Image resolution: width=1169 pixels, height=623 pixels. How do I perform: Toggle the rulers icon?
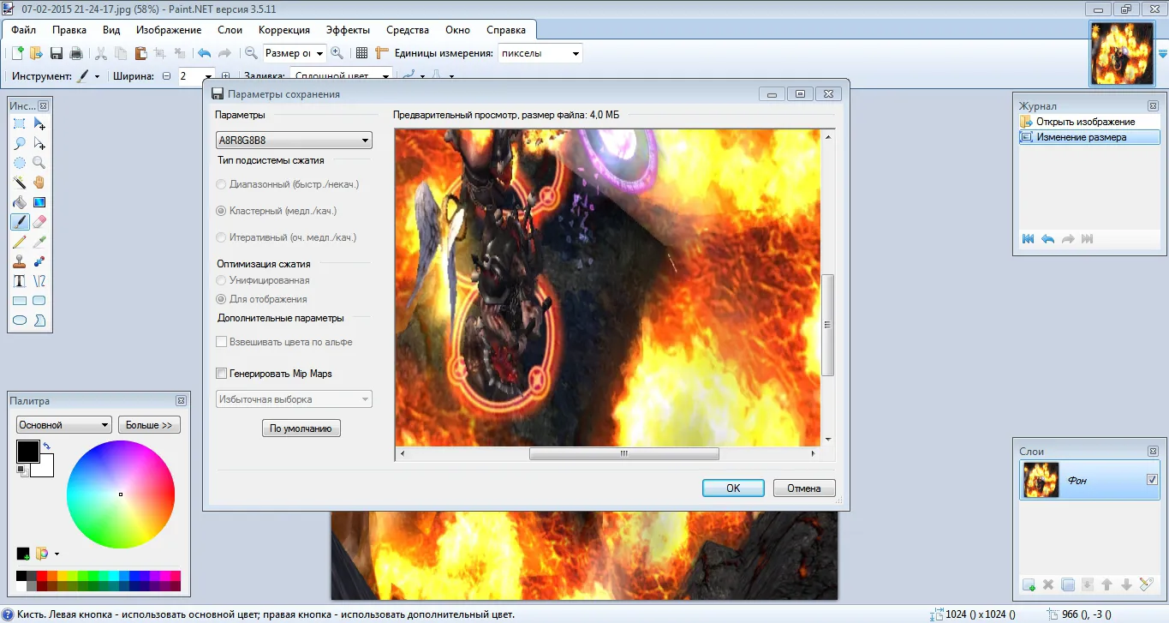click(382, 53)
